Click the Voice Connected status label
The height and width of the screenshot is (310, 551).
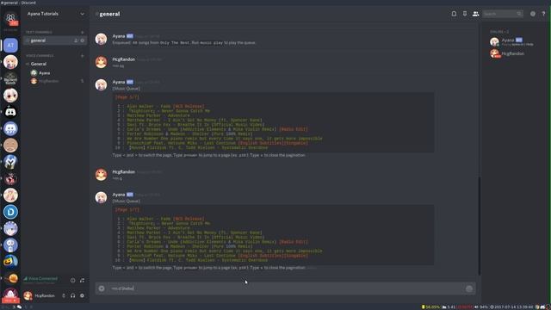[x=42, y=278]
